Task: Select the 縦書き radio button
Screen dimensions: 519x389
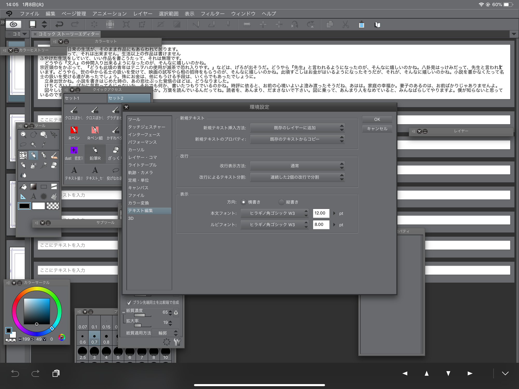Action: (282, 202)
